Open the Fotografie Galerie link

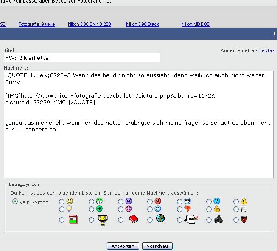[36, 24]
